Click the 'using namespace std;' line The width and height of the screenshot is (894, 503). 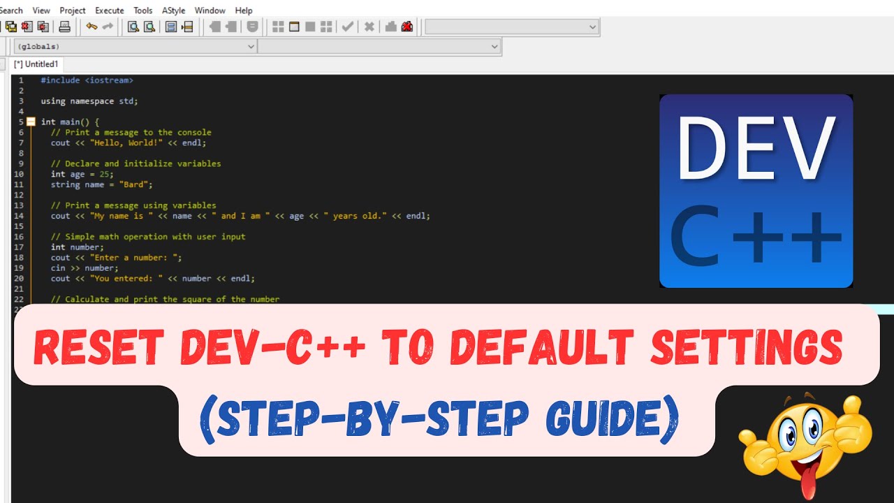[89, 101]
